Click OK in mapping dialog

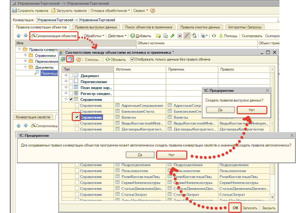click(x=235, y=208)
